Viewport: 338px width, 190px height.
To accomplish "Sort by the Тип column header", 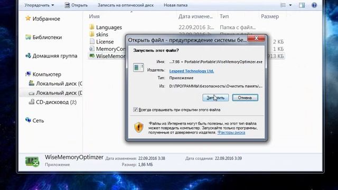I will coord(224,16).
